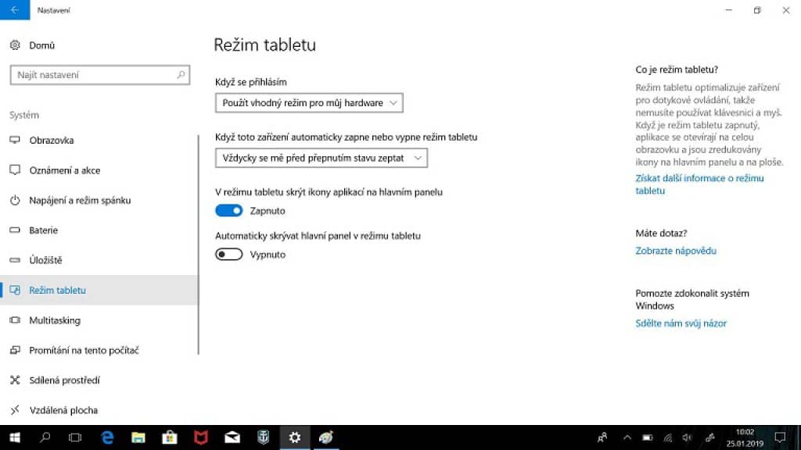Open Task View on the taskbar
Image resolution: width=801 pixels, height=450 pixels.
click(x=75, y=437)
